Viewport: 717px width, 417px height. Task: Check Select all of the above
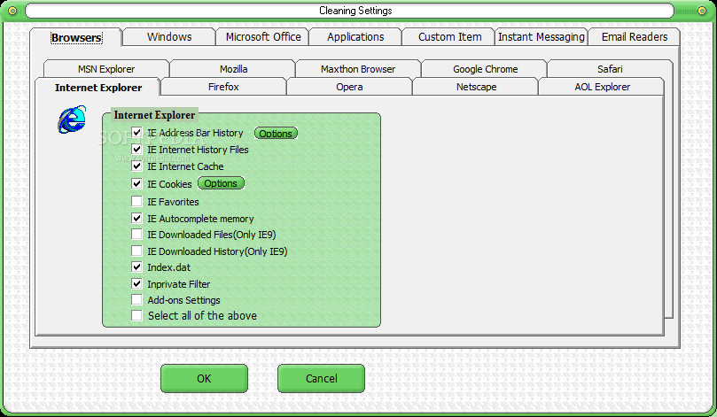point(136,315)
